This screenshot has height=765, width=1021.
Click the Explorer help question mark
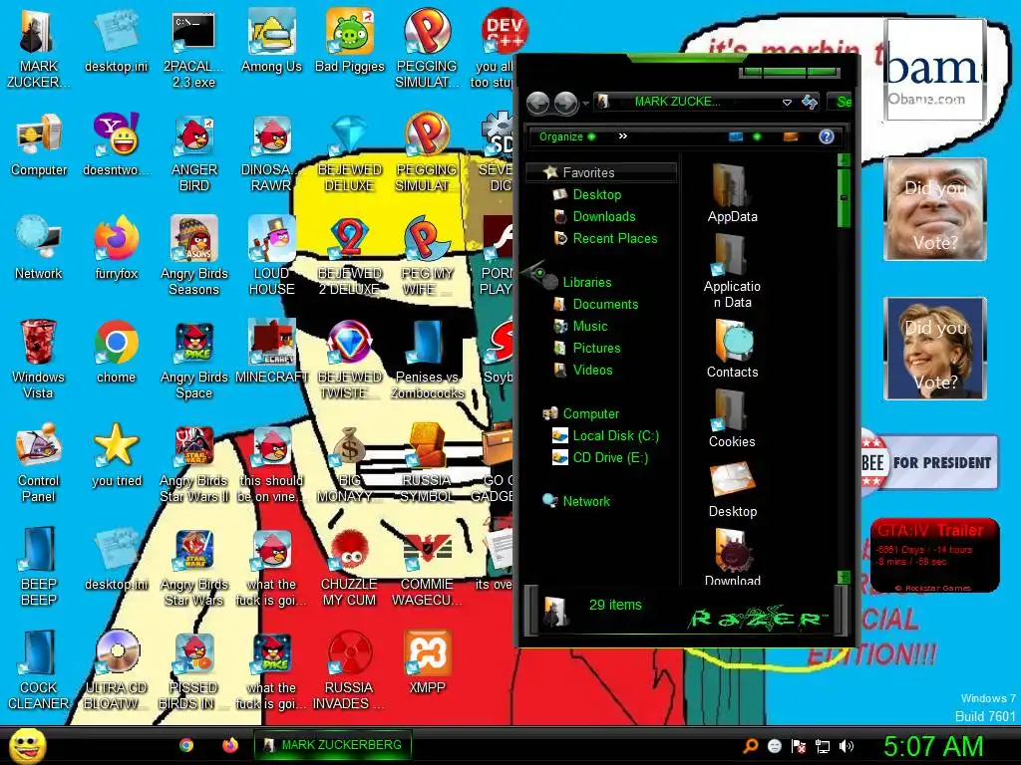(x=827, y=136)
